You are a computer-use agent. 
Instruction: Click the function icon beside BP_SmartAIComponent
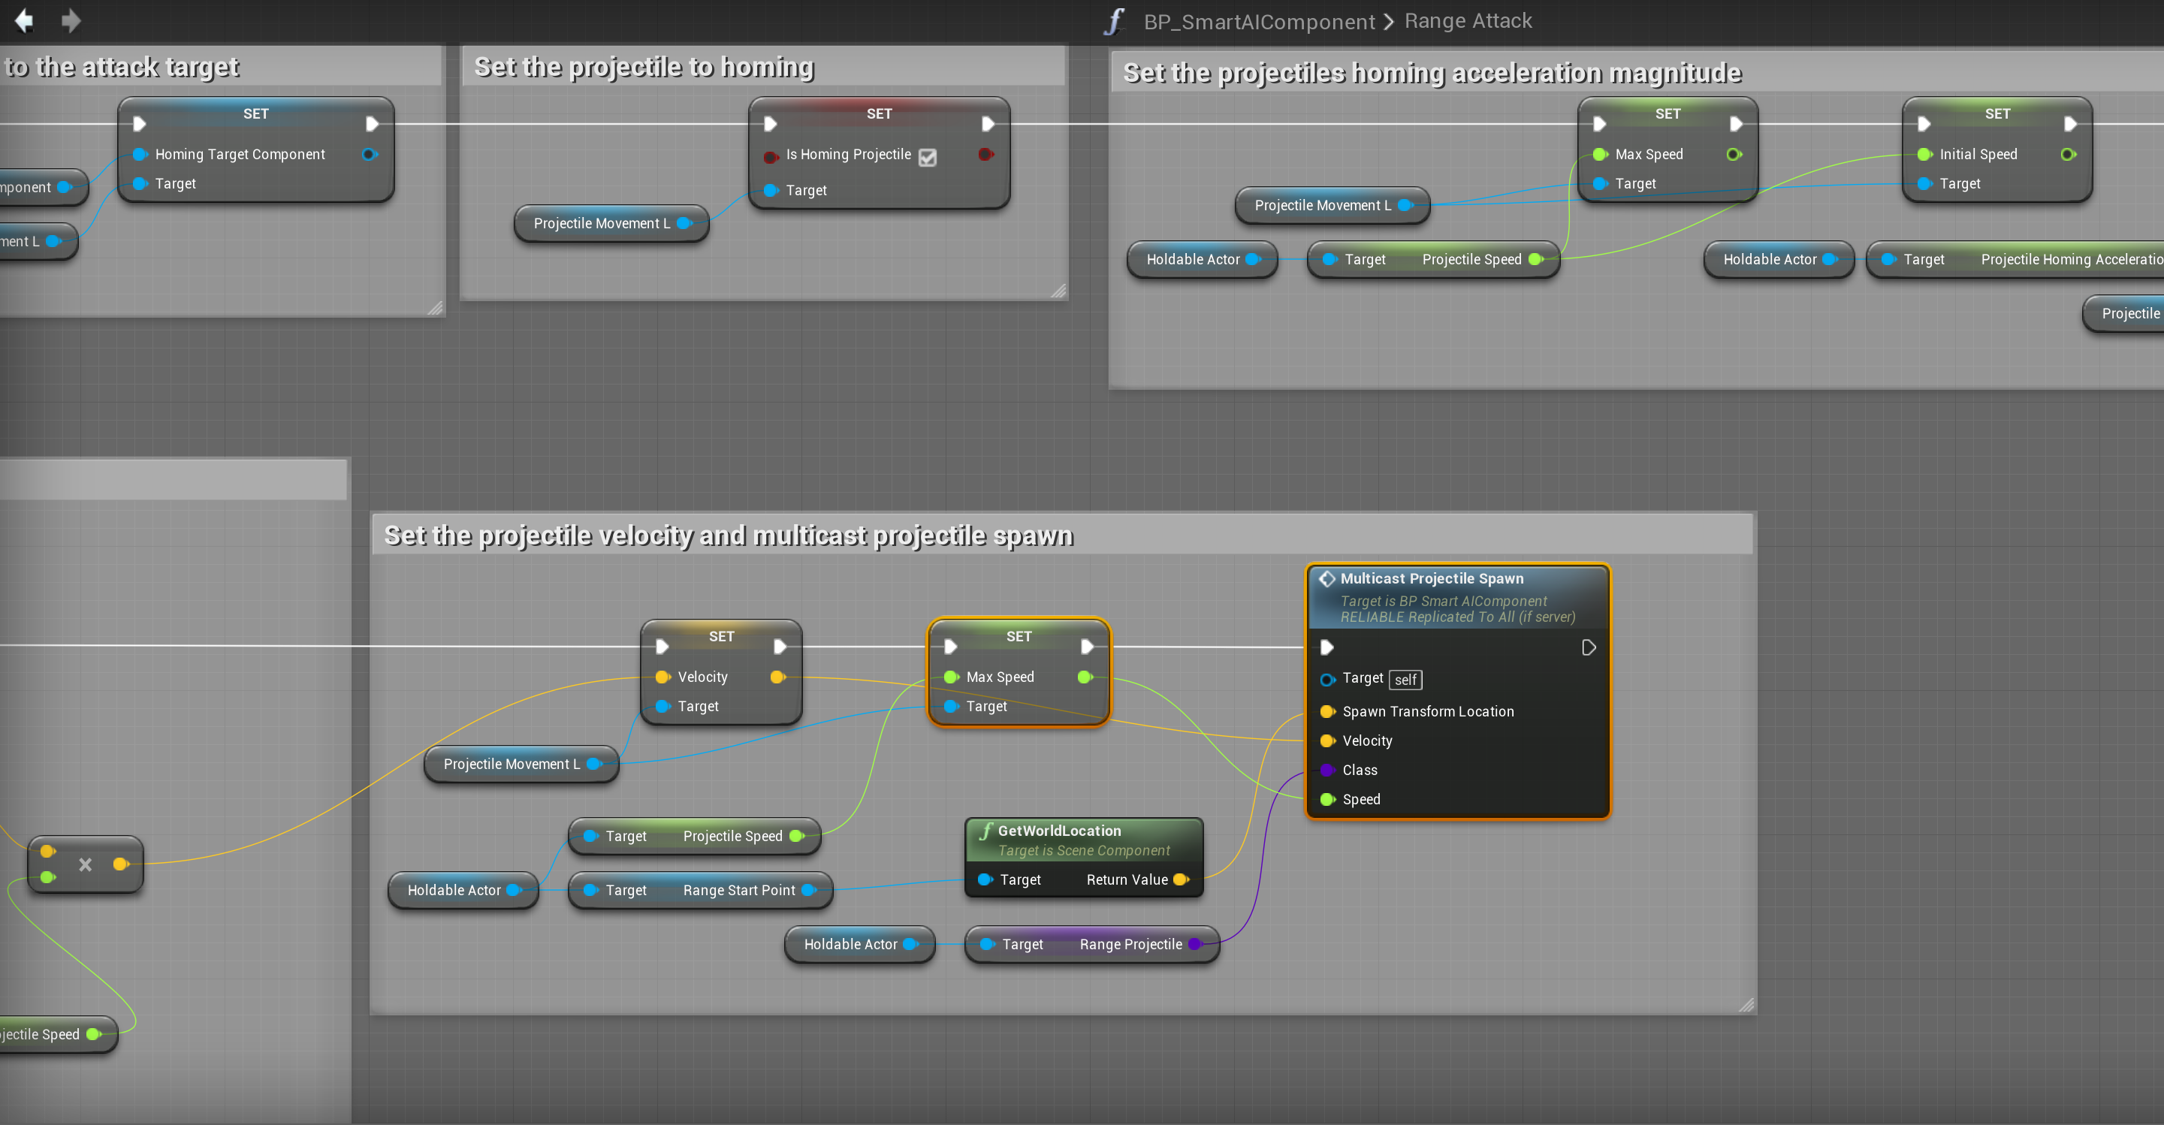click(x=1114, y=21)
